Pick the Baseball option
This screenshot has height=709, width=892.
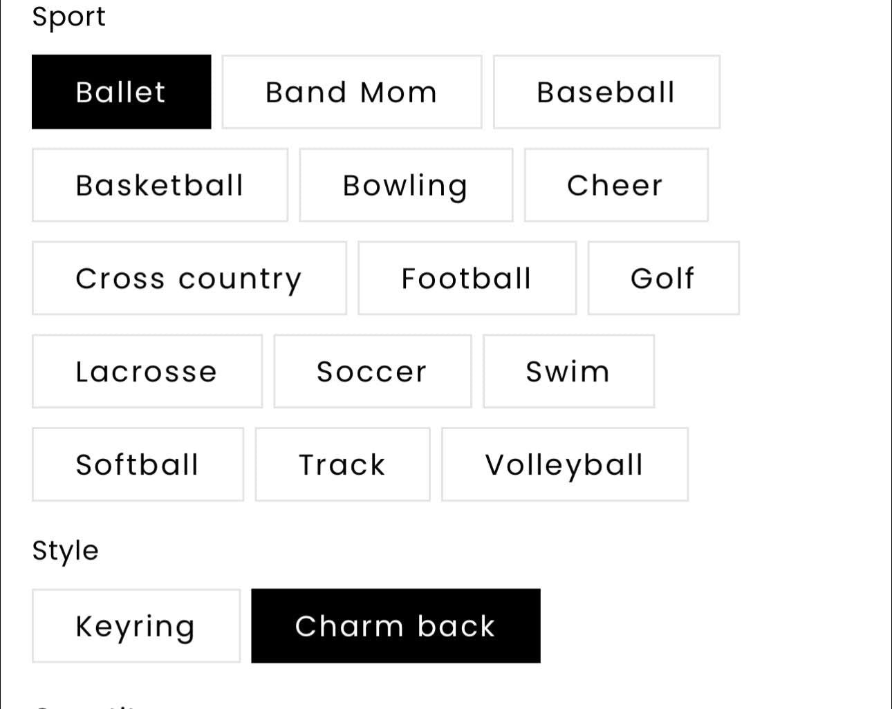click(606, 92)
